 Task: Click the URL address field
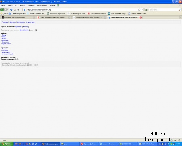click(x=82, y=10)
